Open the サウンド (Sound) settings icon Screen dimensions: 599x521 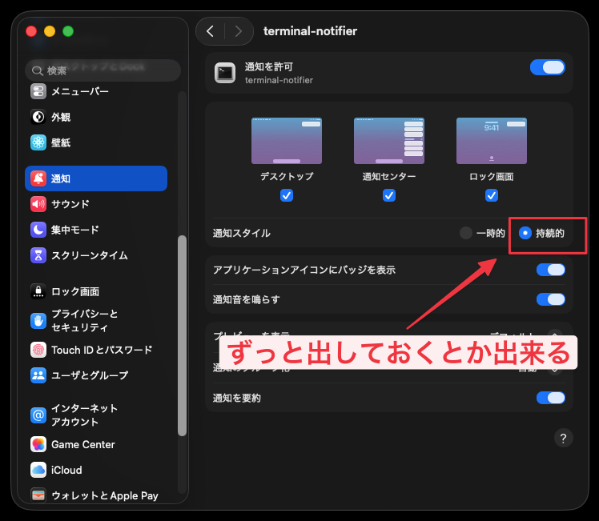click(x=38, y=204)
